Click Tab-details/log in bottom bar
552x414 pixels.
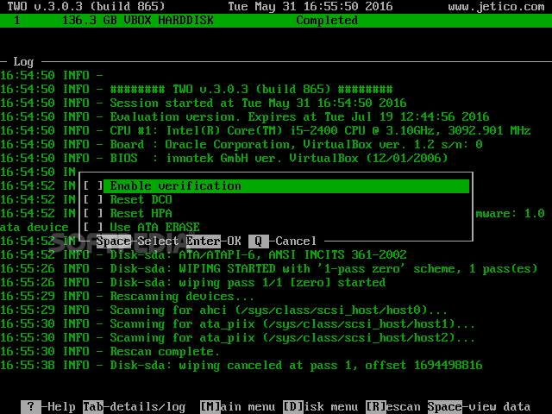tap(135, 407)
